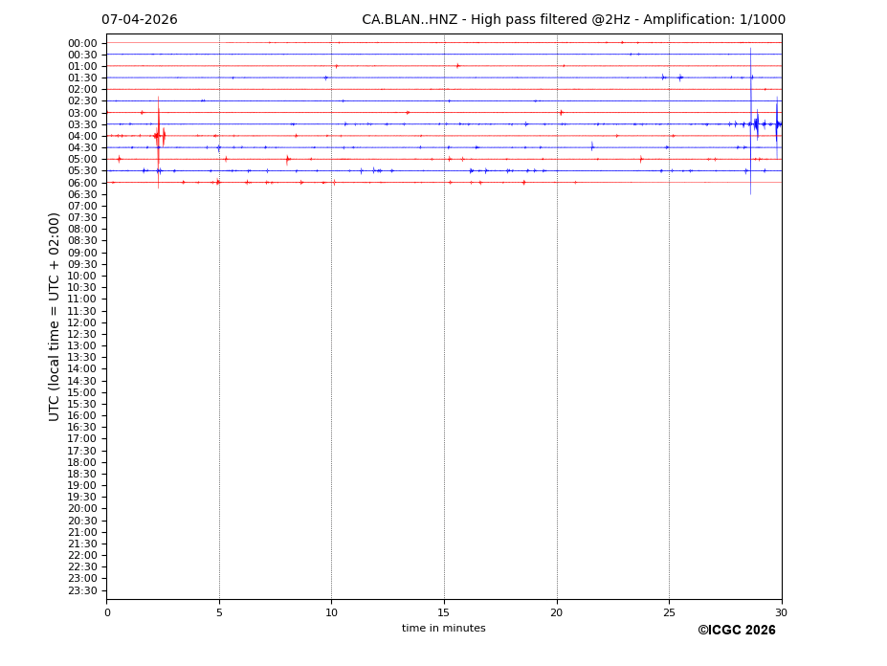Select the 12:00 time row label
This screenshot has width=887, height=666.
click(x=82, y=322)
